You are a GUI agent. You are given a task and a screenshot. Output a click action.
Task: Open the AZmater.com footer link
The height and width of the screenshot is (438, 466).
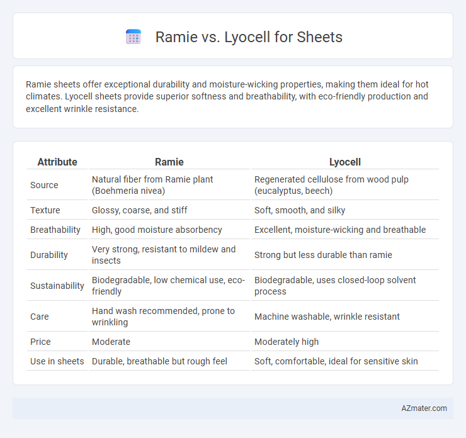pos(424,408)
